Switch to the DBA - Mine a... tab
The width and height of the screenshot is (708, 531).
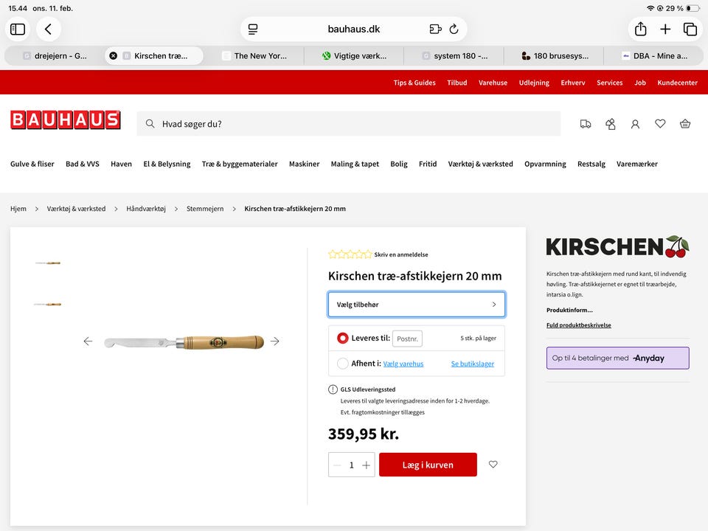654,56
